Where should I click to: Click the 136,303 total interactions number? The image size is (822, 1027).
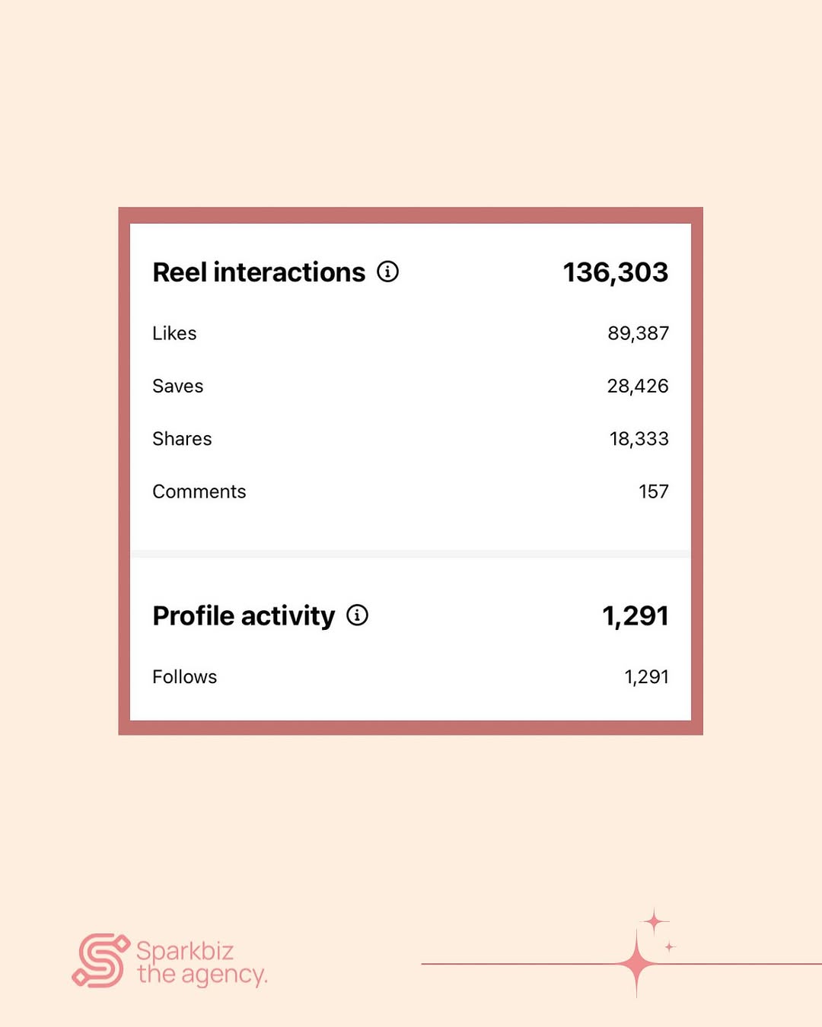click(x=616, y=272)
